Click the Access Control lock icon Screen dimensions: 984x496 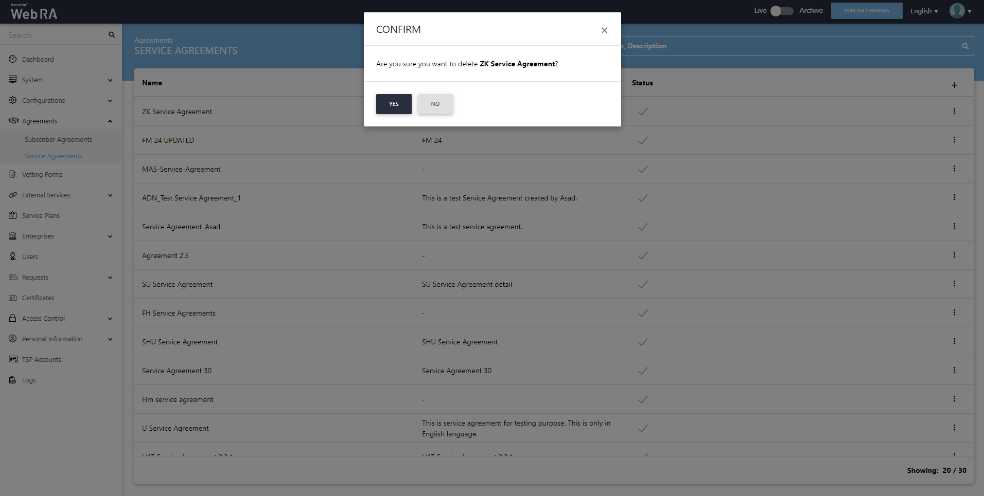pos(13,318)
